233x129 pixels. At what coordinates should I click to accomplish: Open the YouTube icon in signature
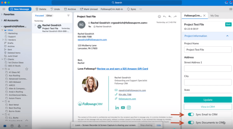coord(123,107)
